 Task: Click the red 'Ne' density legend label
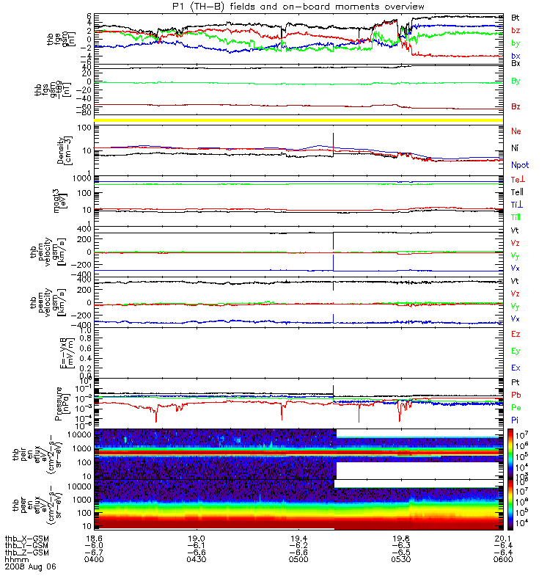(516, 131)
